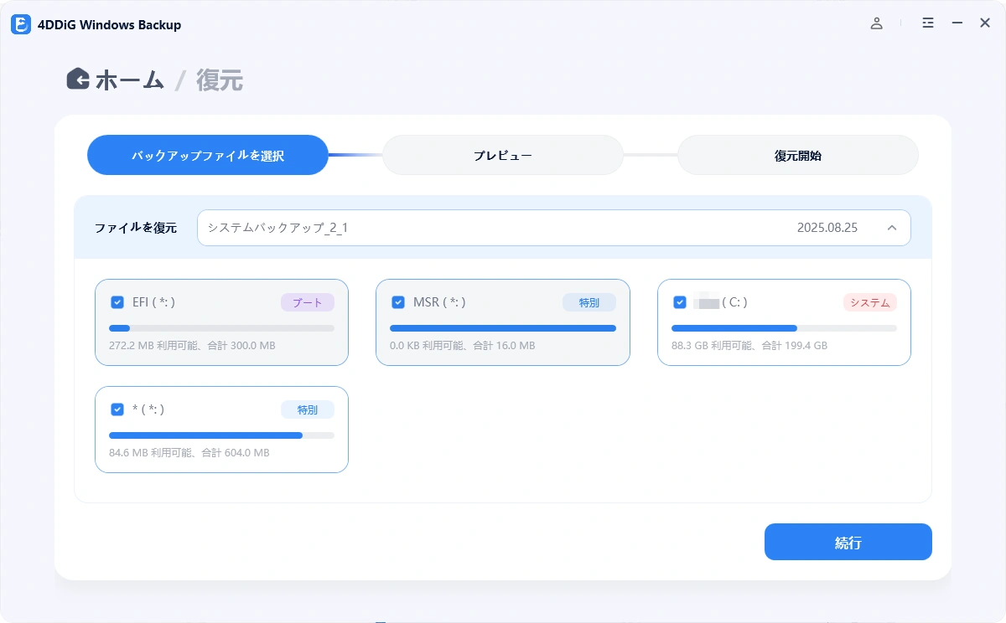Click the 続行 button
Viewport: 1006px width, 623px height.
tap(848, 542)
